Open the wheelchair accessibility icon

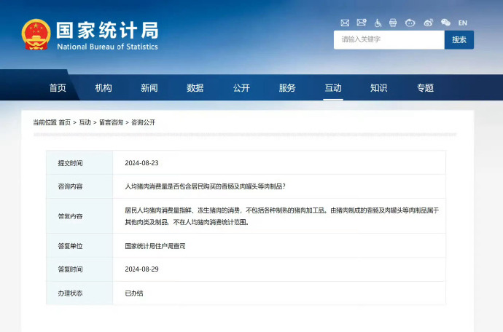pos(378,23)
